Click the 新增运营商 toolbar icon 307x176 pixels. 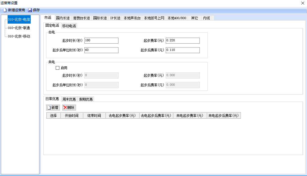tap(5, 10)
